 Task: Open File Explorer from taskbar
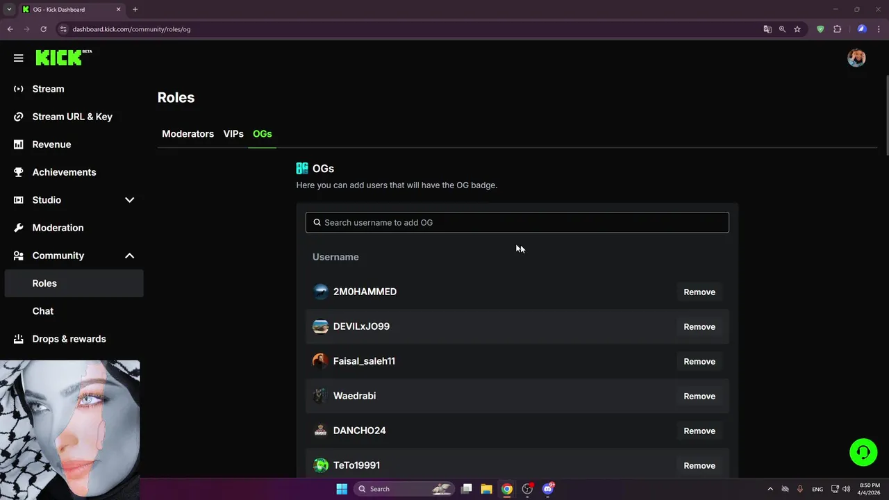click(487, 489)
